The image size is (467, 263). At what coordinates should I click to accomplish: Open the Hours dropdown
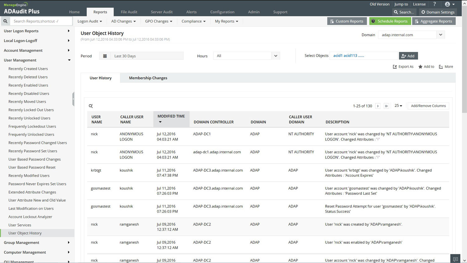276,56
